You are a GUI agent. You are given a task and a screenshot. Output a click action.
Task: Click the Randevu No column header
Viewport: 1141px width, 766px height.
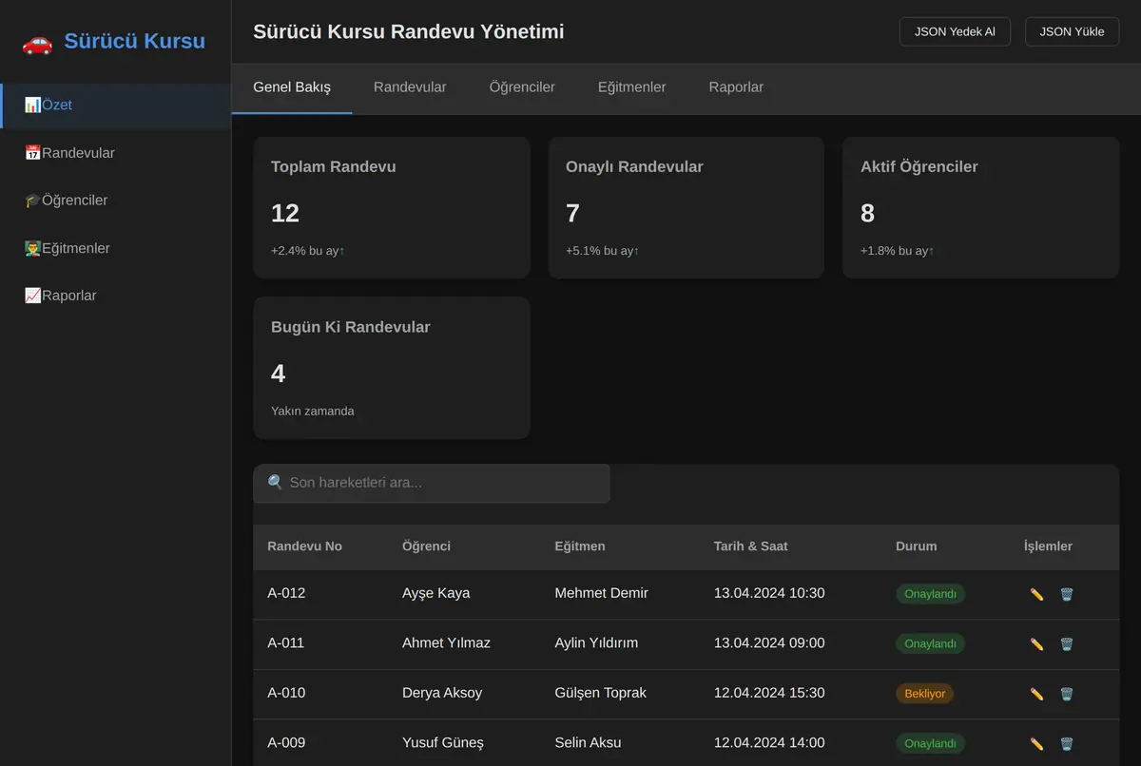[304, 546]
